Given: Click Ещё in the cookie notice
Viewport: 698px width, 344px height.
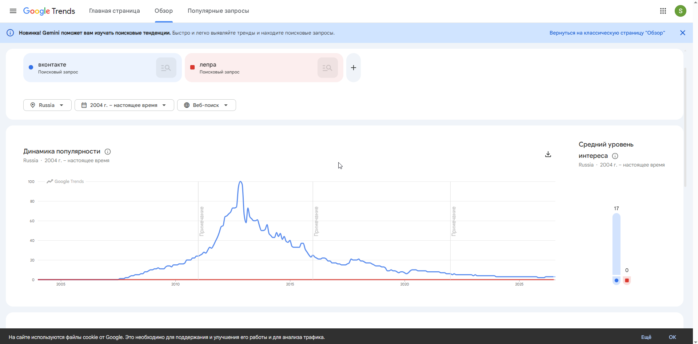Looking at the screenshot, I should [x=646, y=337].
